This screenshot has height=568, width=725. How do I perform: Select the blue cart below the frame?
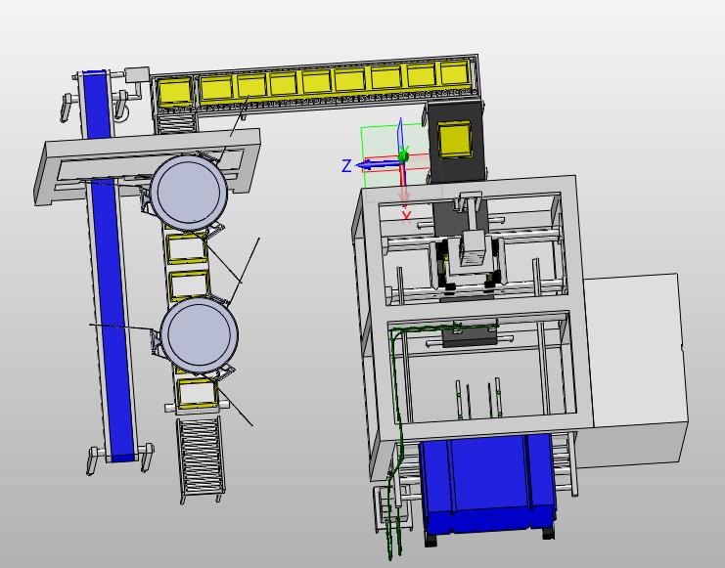[488, 485]
